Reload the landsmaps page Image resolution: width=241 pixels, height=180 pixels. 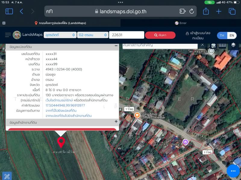pyautogui.click(x=192, y=11)
